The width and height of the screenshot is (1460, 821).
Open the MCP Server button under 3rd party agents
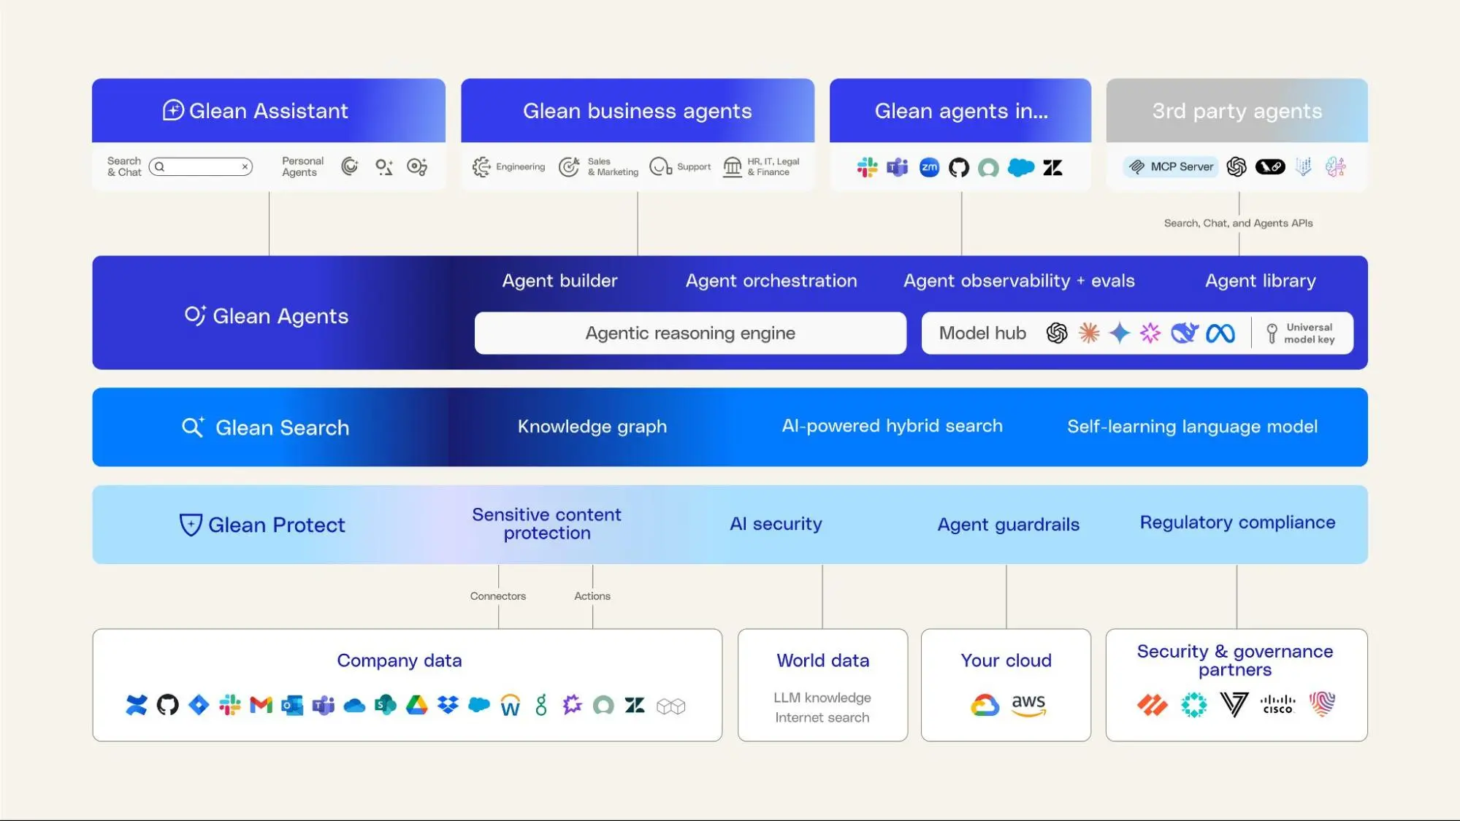1170,166
